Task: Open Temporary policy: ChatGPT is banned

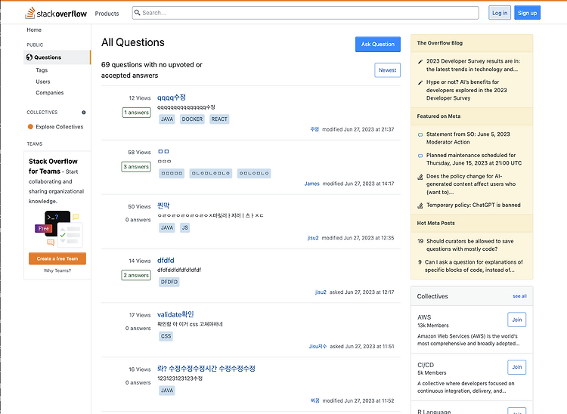Action: [473, 205]
